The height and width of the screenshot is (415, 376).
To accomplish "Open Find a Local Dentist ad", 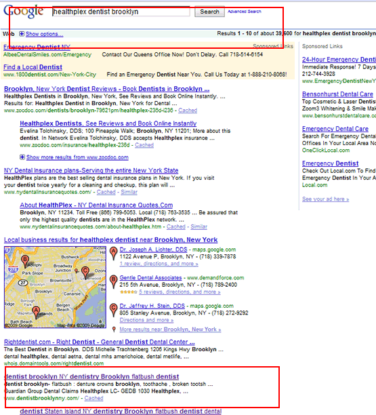I will [33, 67].
